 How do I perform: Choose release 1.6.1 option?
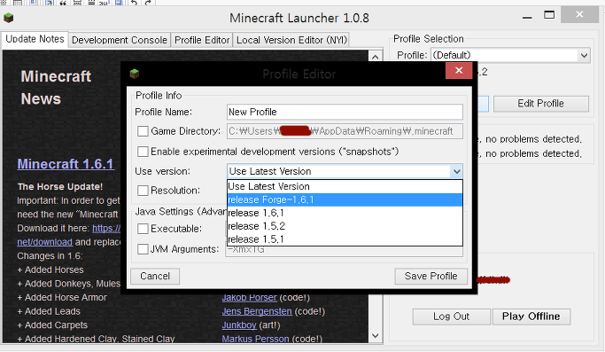click(345, 213)
